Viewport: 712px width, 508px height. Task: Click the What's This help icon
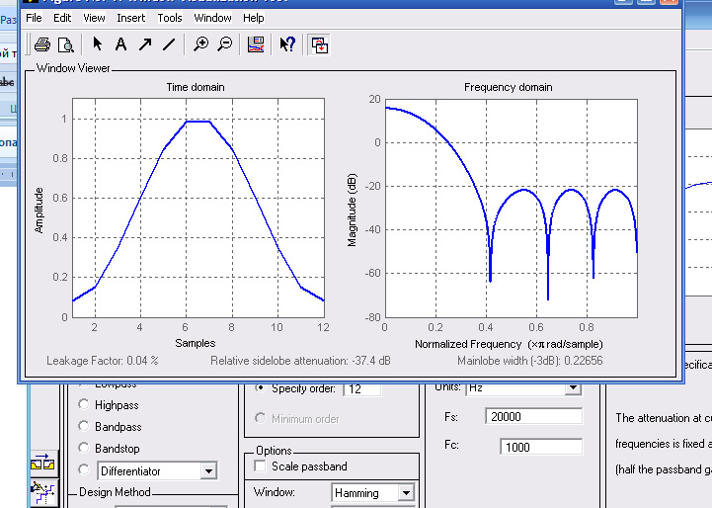287,44
